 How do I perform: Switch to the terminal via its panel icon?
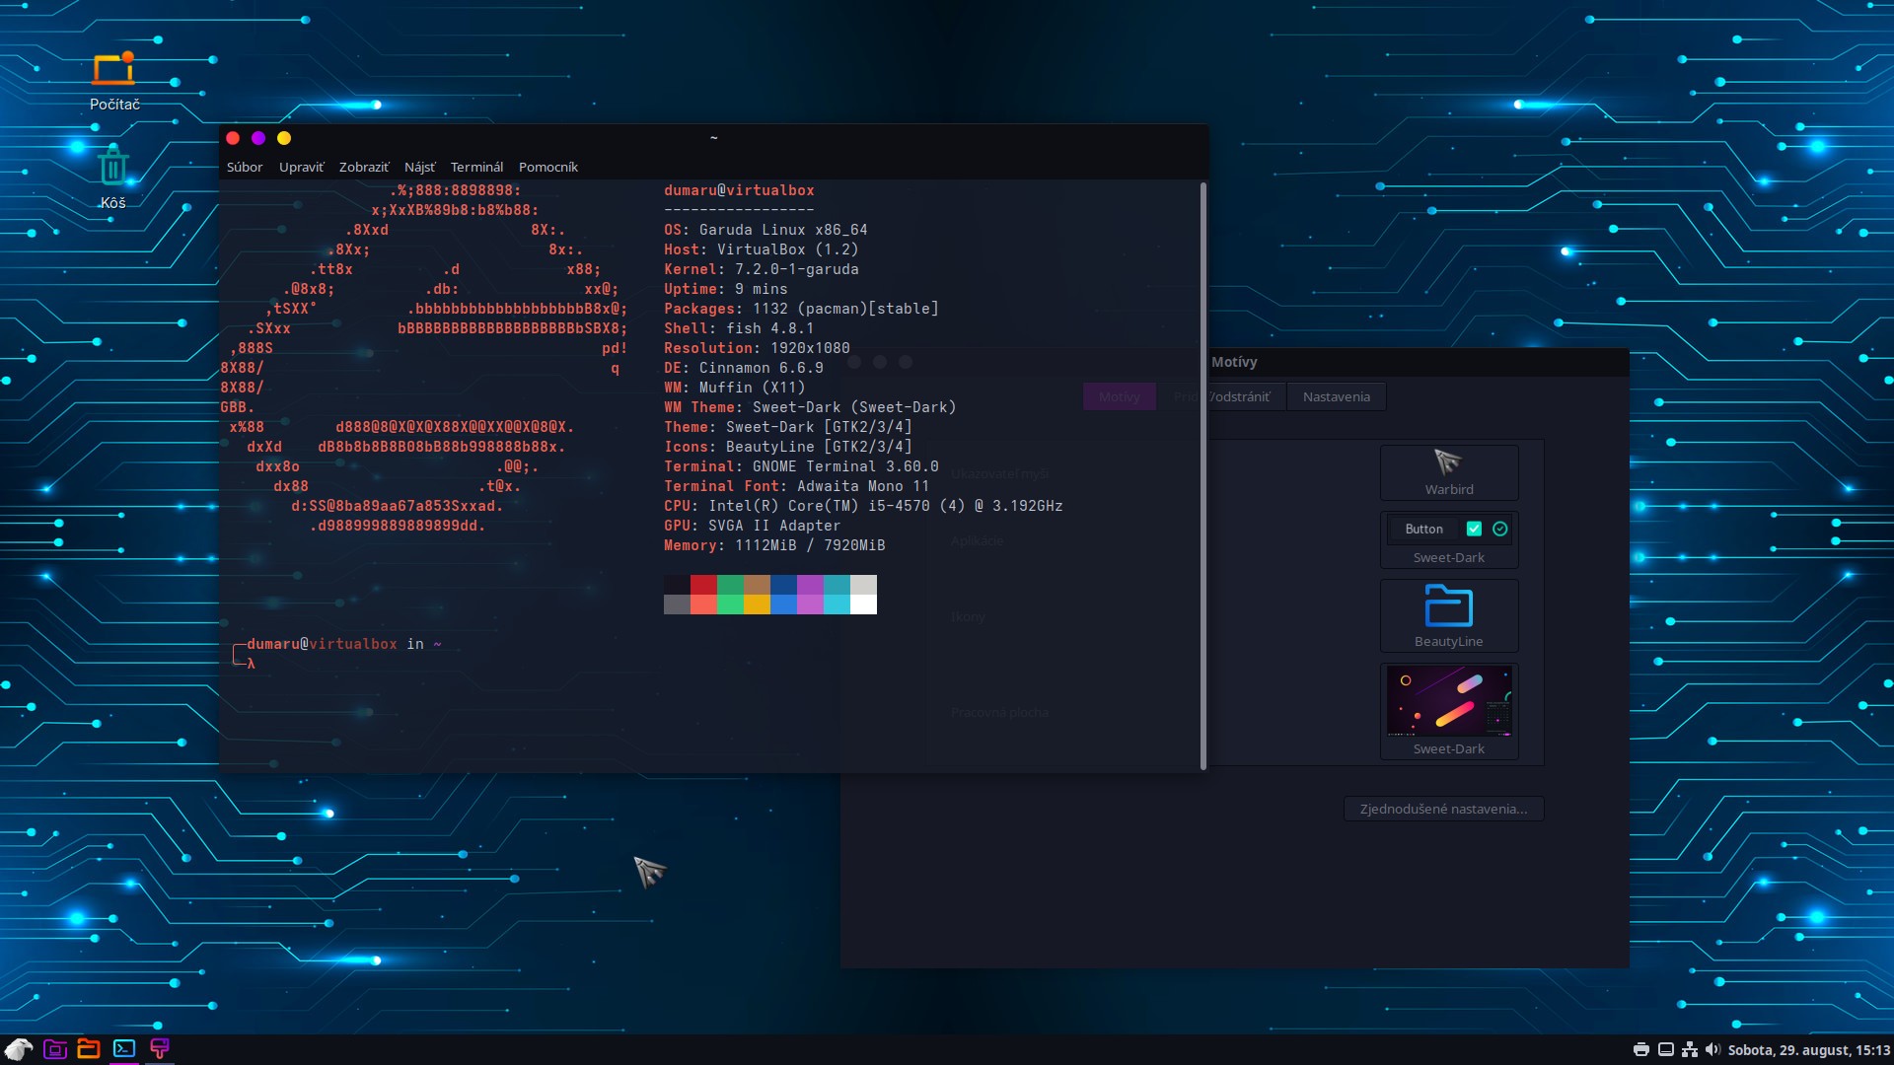[x=124, y=1049]
